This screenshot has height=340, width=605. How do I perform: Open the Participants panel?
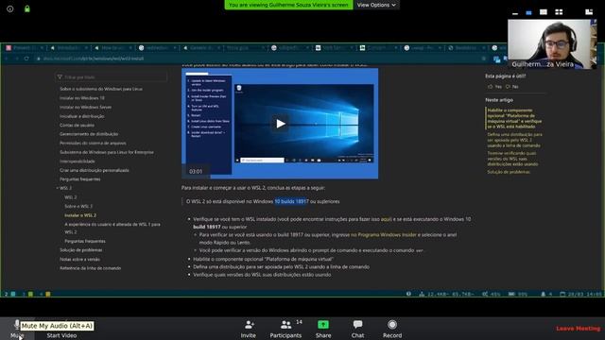coord(285,329)
